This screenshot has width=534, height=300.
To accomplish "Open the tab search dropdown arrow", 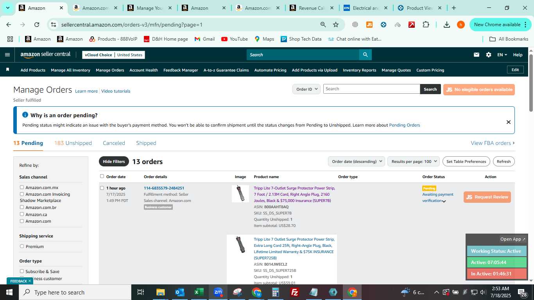I will [7, 8].
